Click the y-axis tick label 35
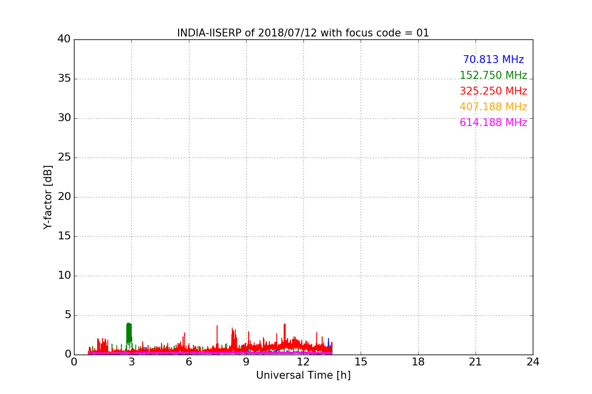Image resolution: width=592 pixels, height=394 pixels. [64, 79]
